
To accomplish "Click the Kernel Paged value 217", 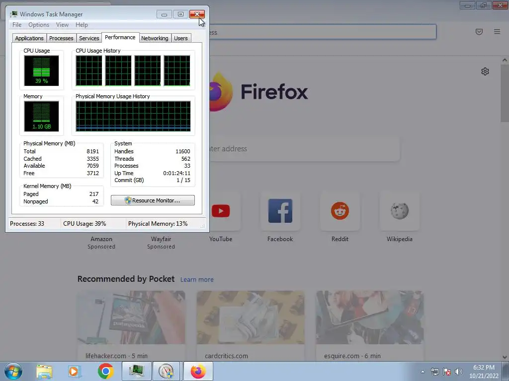I will pos(94,194).
